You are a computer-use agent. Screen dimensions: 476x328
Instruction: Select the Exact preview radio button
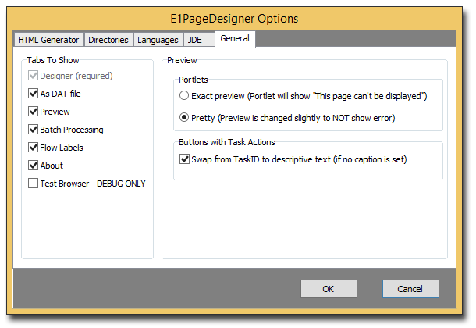click(184, 95)
